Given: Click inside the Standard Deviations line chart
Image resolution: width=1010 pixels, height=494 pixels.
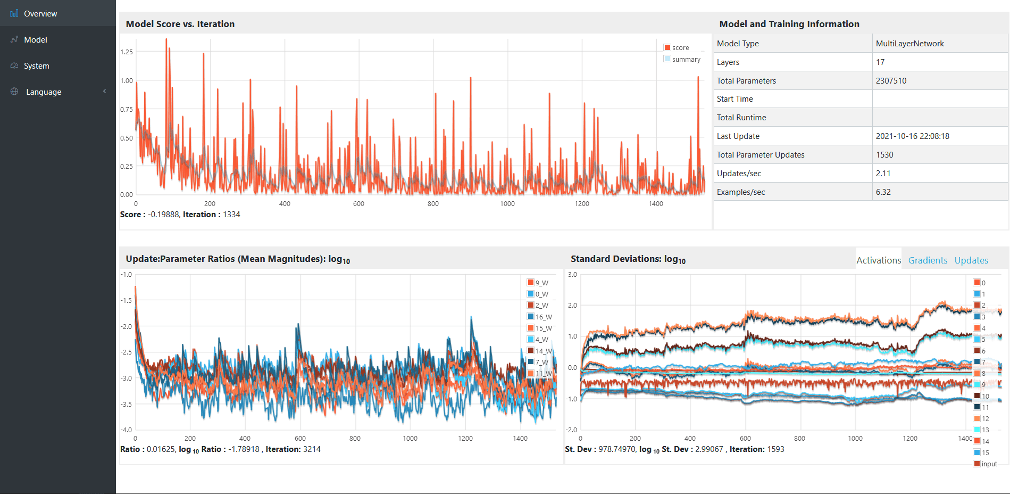Looking at the screenshot, I should pos(790,352).
